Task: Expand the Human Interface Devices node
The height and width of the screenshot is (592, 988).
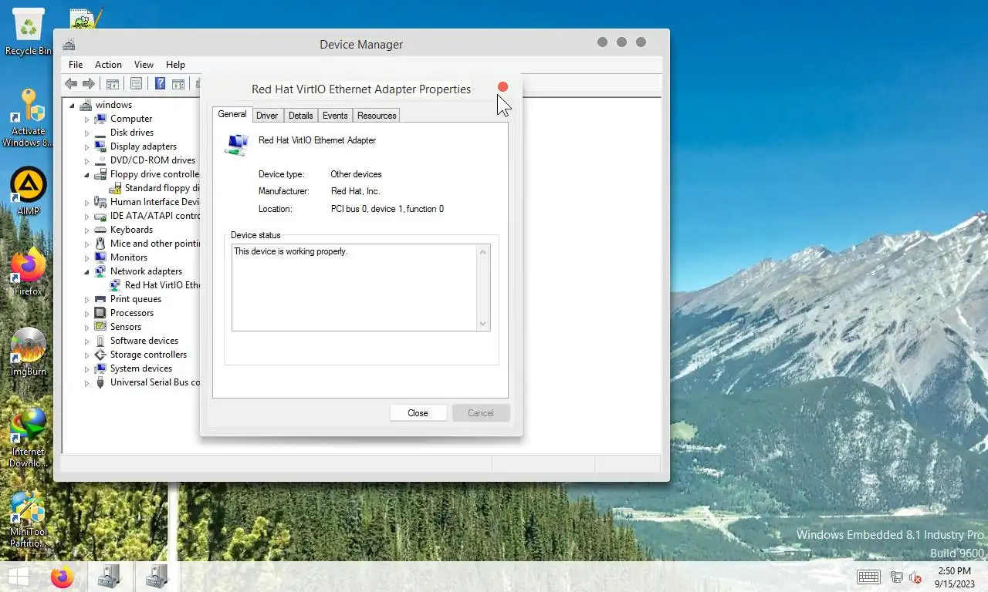Action: (x=86, y=203)
